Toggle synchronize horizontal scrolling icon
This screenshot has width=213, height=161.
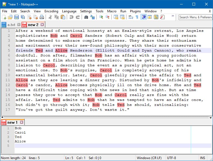pos(122,17)
